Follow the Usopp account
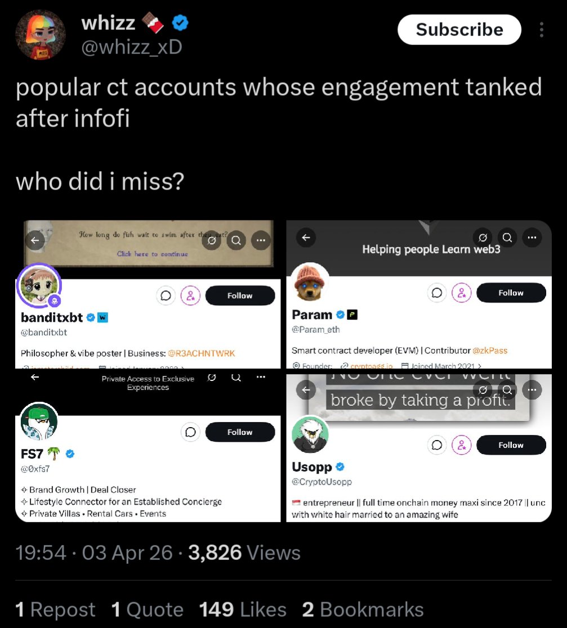 [511, 445]
